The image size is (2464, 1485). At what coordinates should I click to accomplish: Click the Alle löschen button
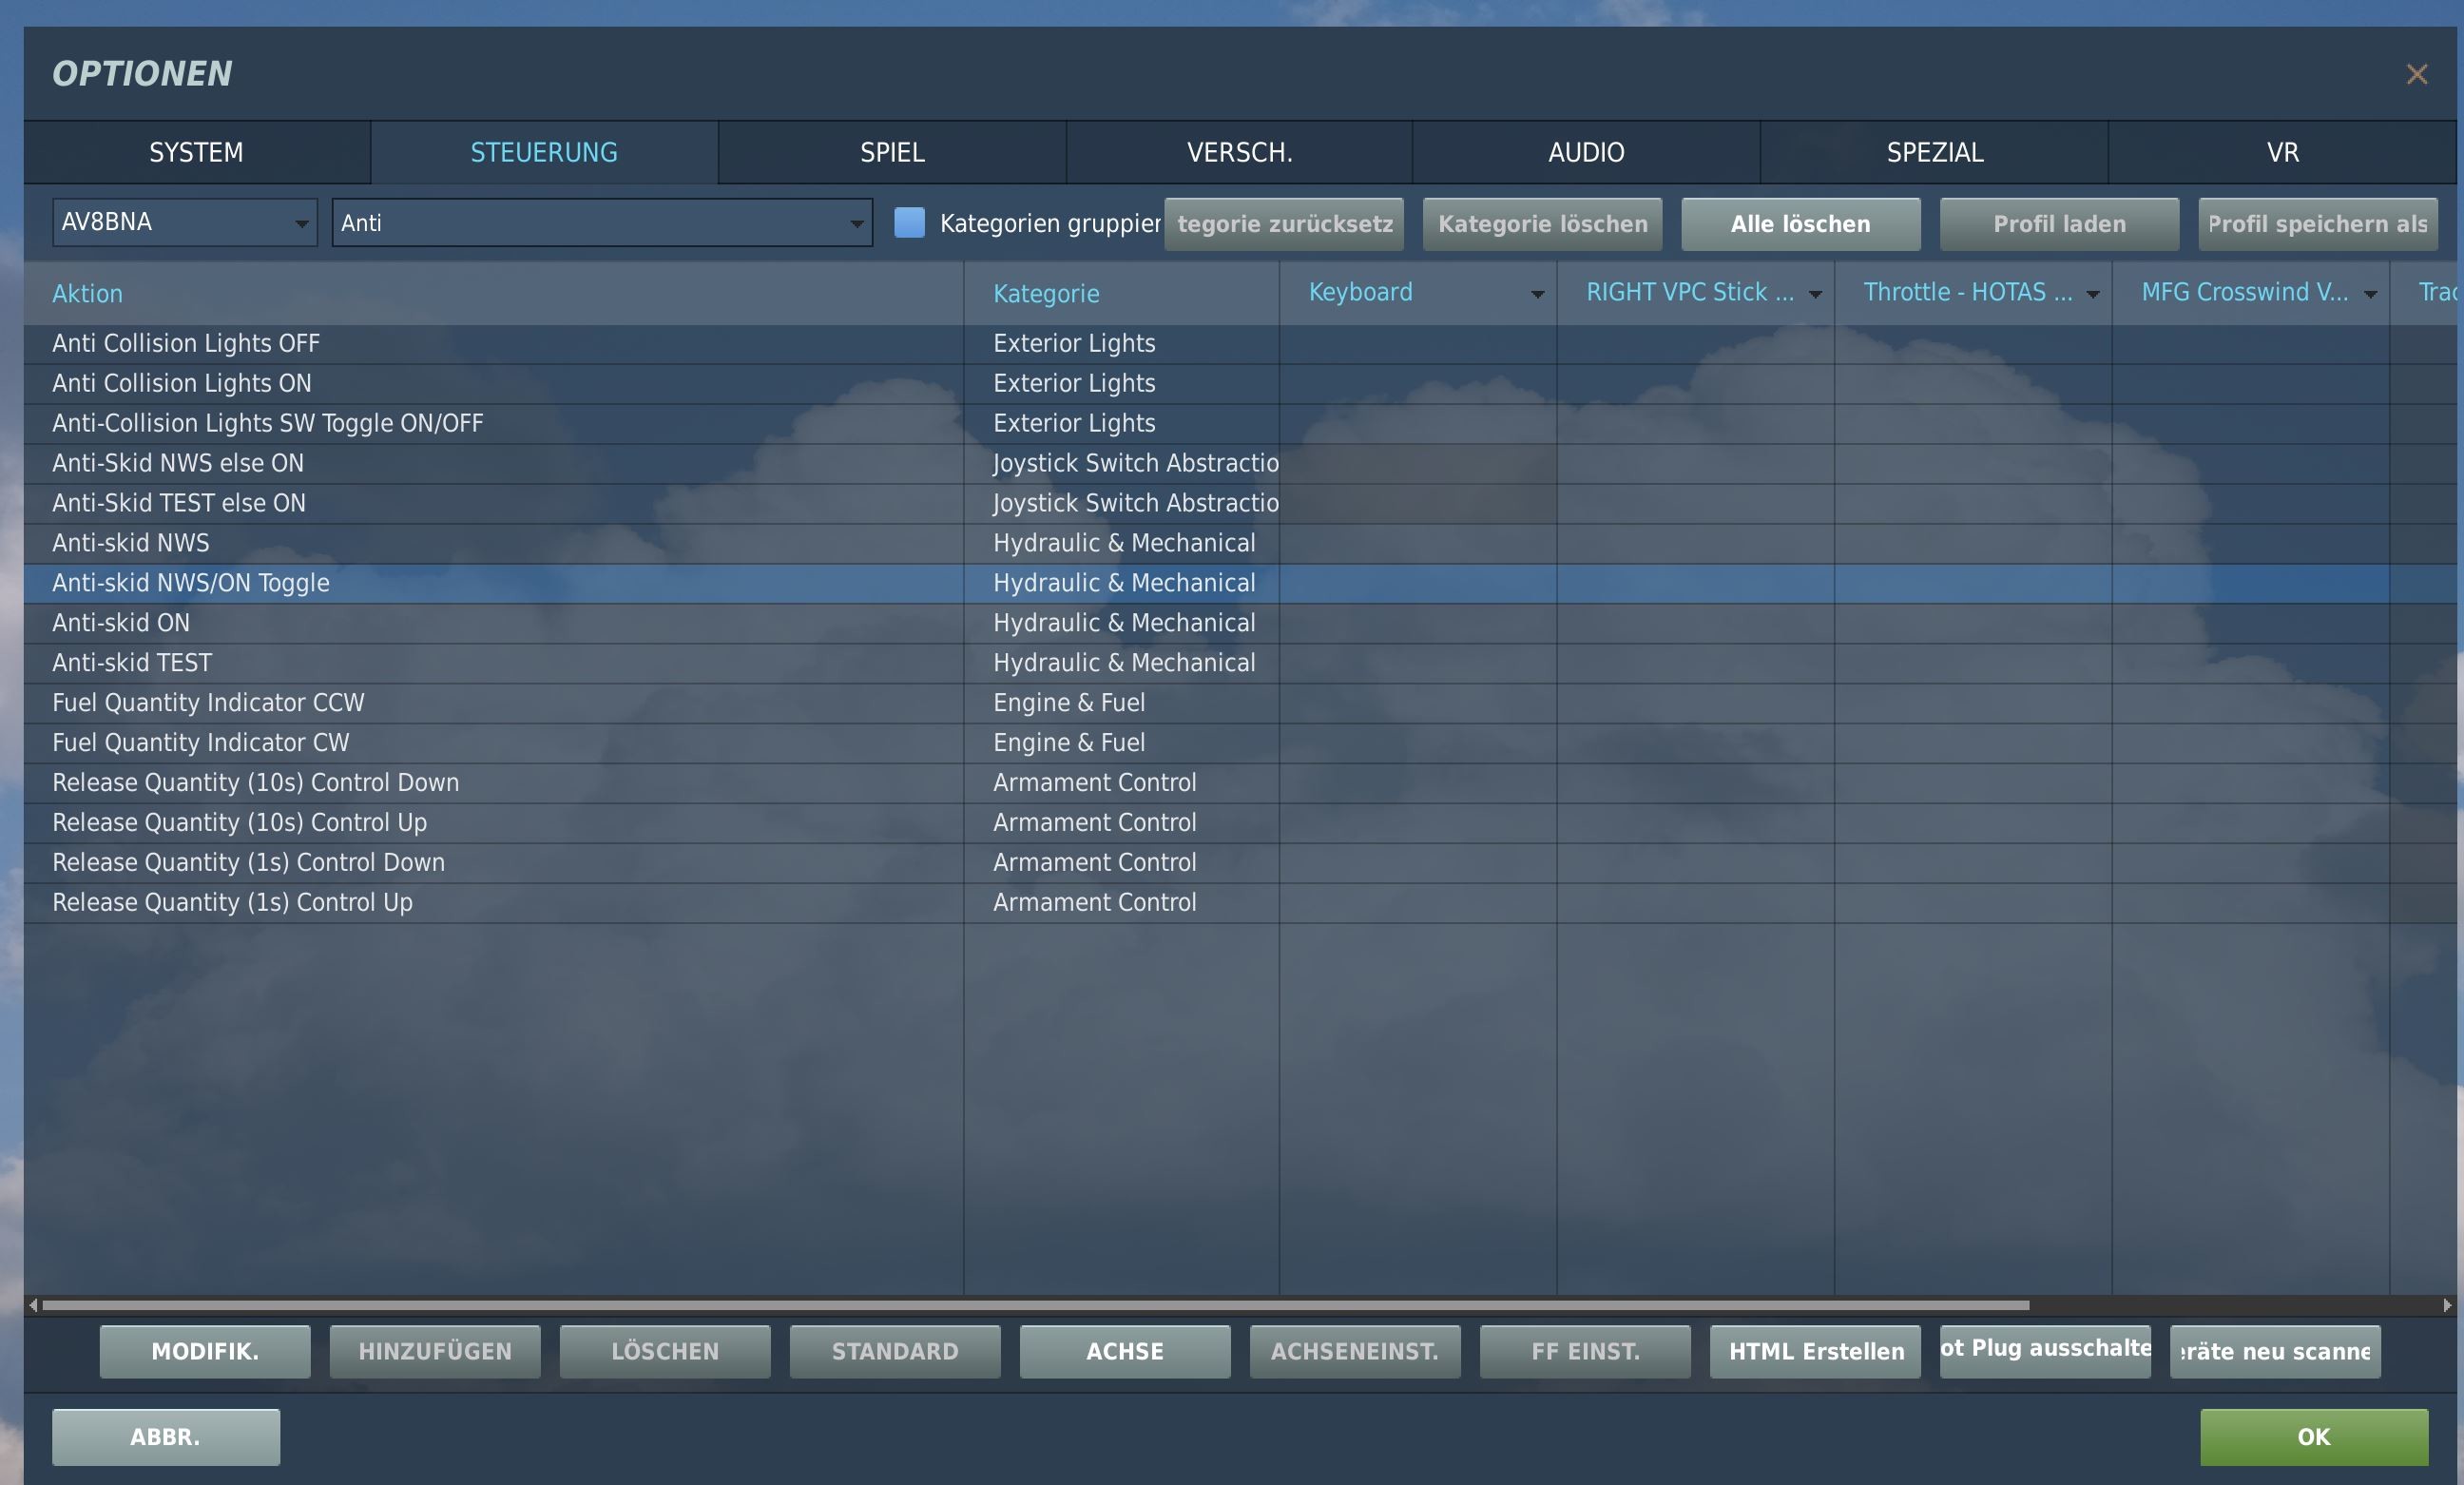[x=1800, y=224]
